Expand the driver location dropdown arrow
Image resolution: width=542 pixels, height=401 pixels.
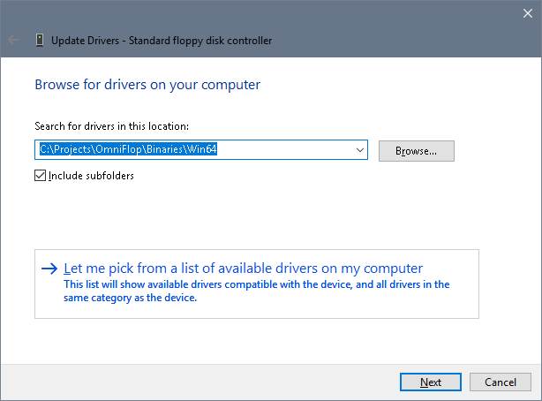pyautogui.click(x=360, y=151)
